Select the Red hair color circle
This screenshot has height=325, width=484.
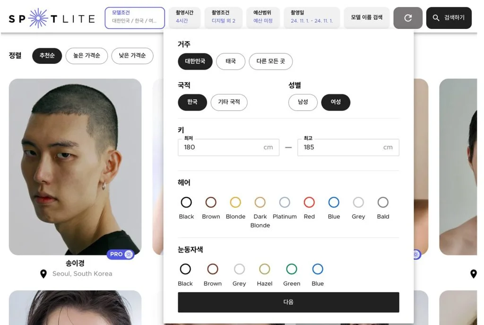point(309,202)
